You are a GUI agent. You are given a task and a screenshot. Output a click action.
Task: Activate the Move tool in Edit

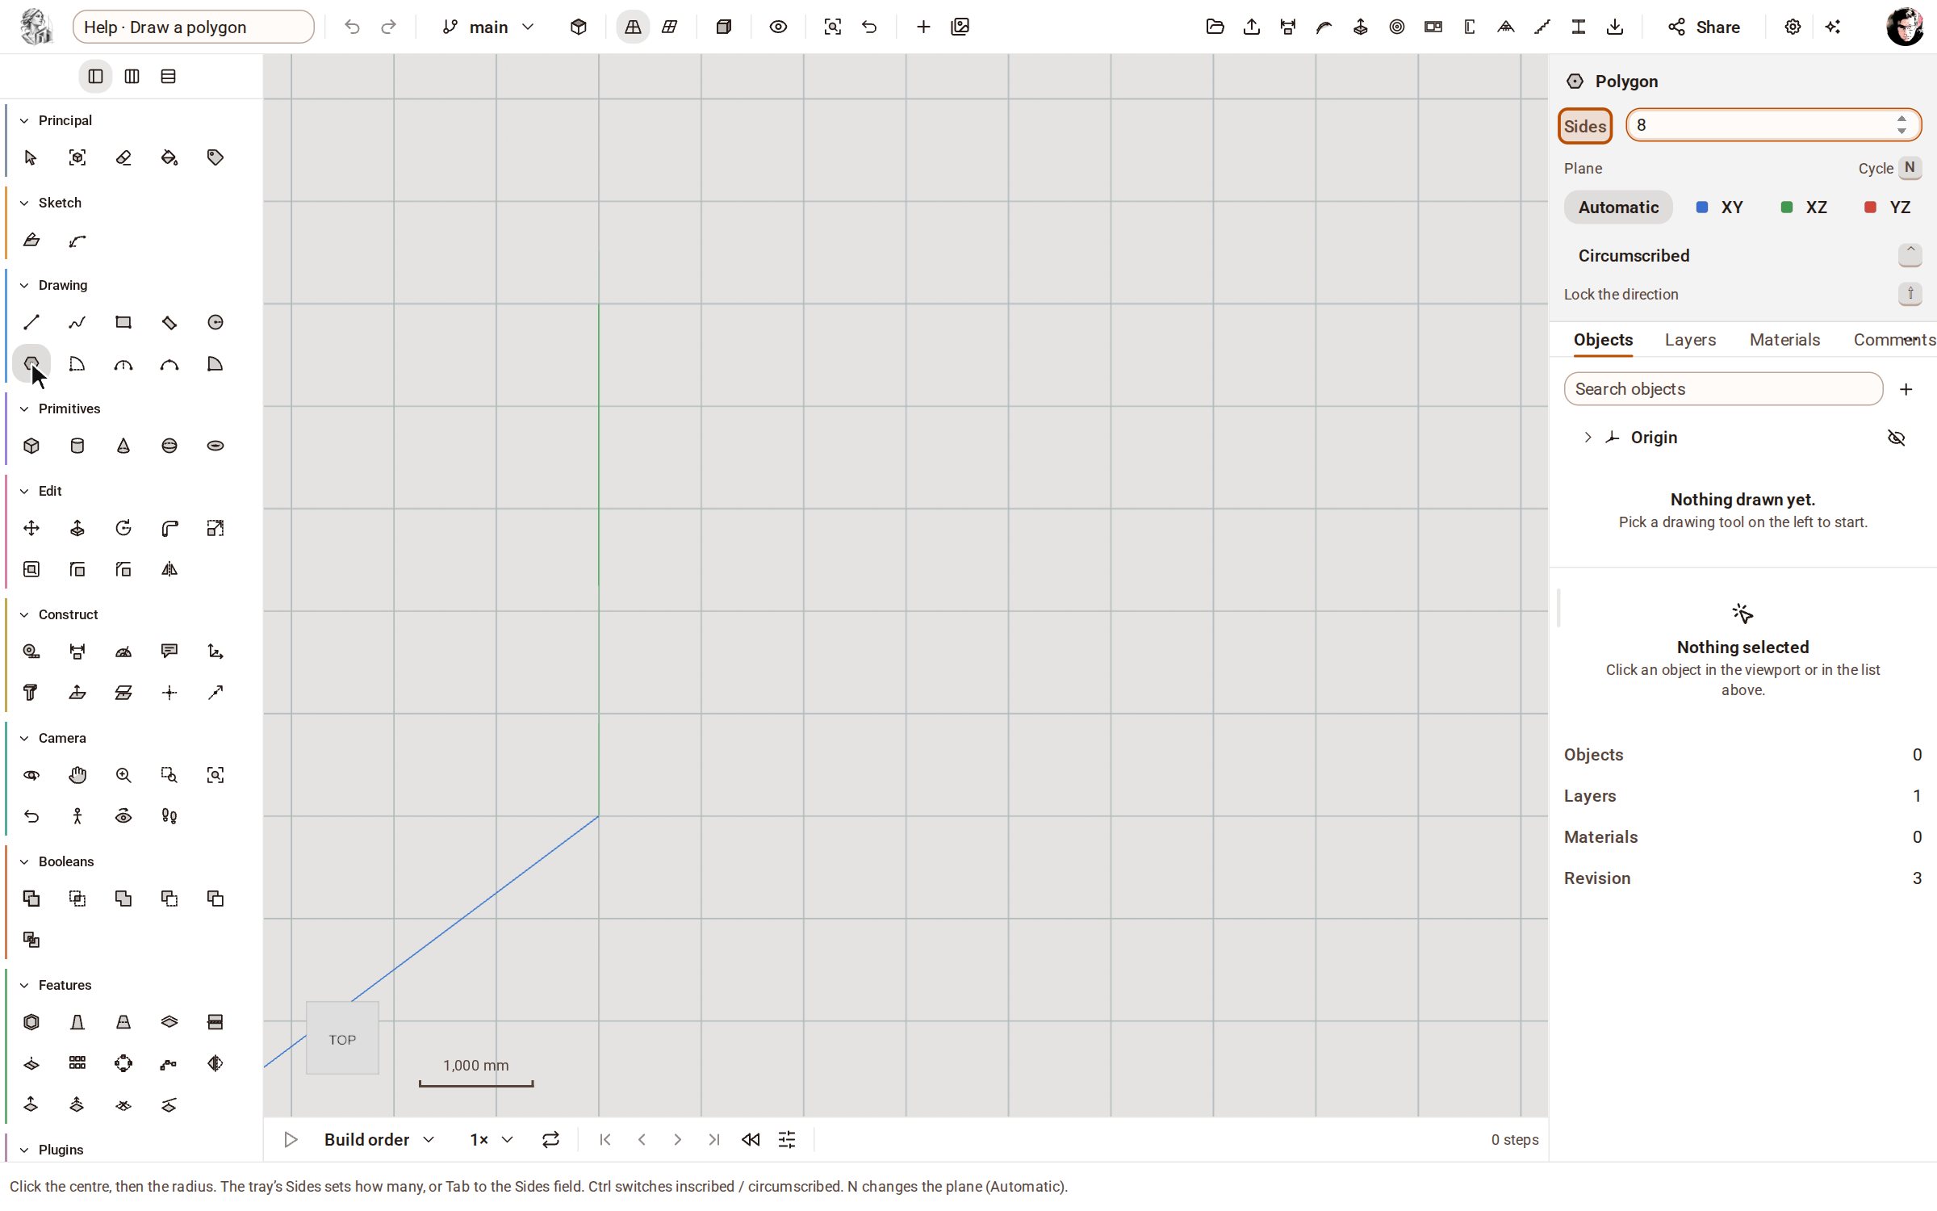point(31,528)
